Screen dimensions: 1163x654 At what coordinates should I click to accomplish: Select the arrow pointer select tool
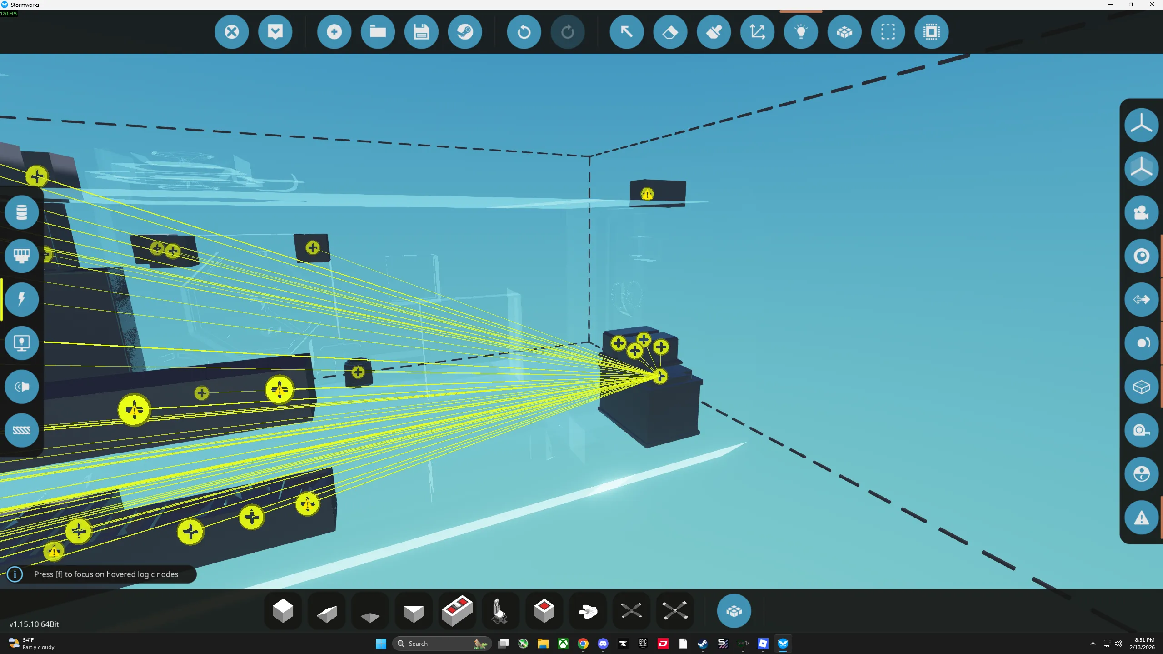626,32
